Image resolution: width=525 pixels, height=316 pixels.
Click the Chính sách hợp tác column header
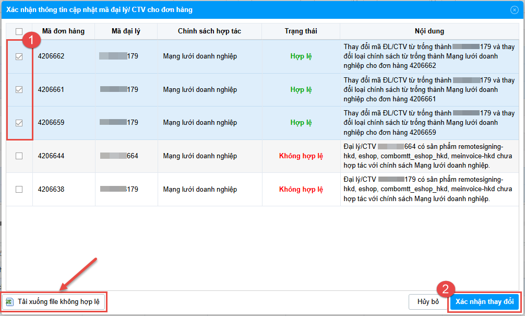click(x=209, y=31)
